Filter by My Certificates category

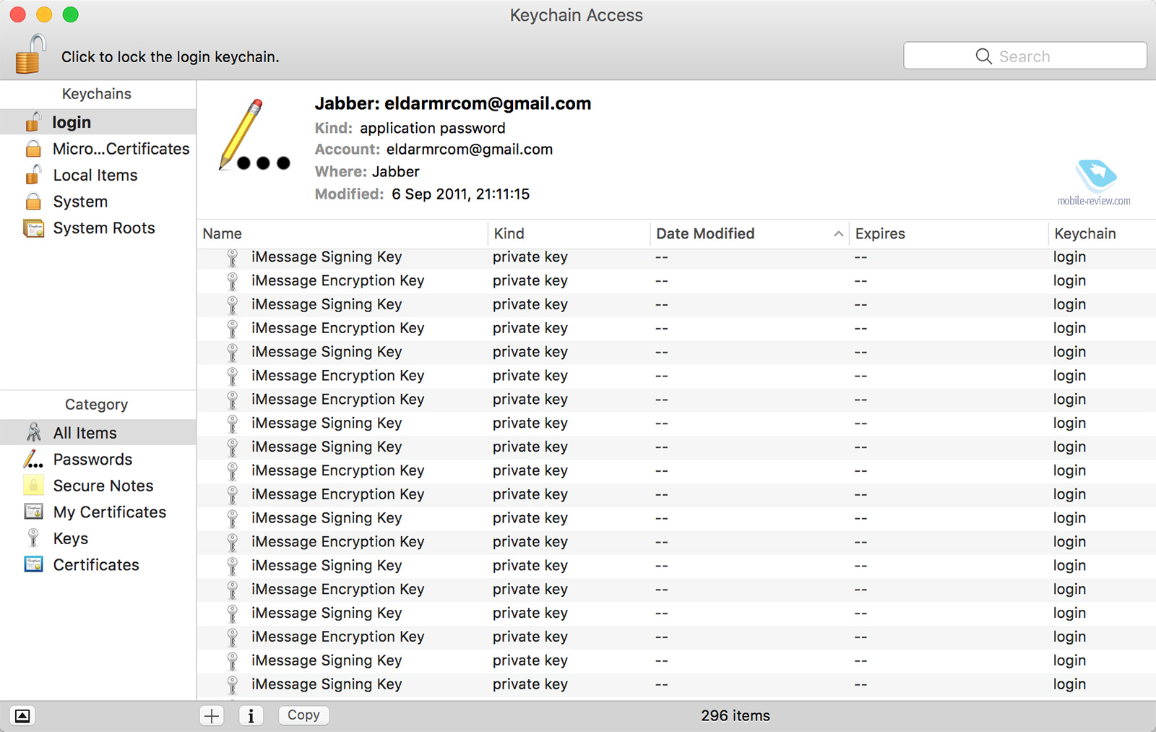tap(109, 512)
